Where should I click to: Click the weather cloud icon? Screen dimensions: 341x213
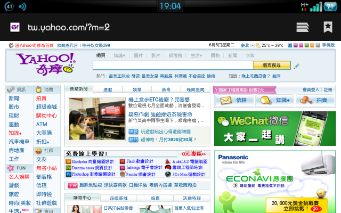click(x=258, y=45)
